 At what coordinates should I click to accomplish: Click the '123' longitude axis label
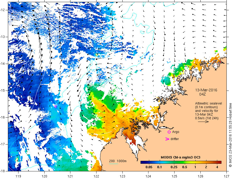122,176
